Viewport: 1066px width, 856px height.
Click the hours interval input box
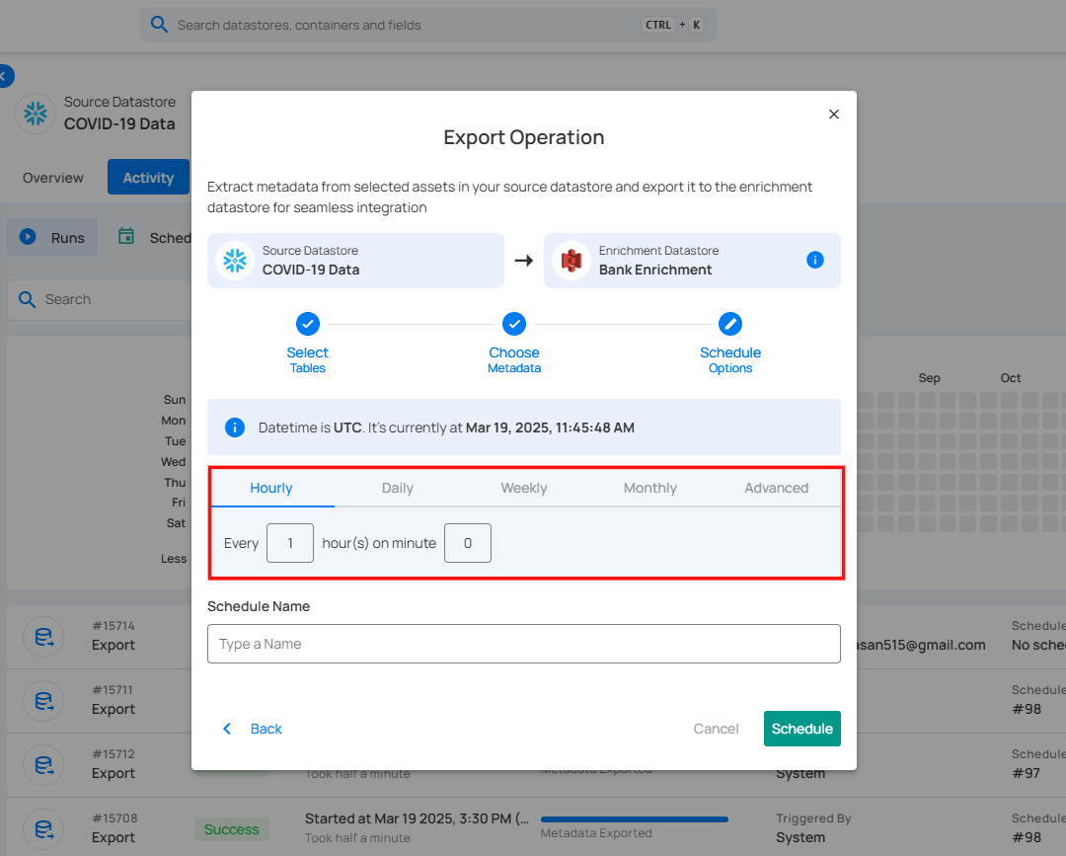pyautogui.click(x=290, y=543)
